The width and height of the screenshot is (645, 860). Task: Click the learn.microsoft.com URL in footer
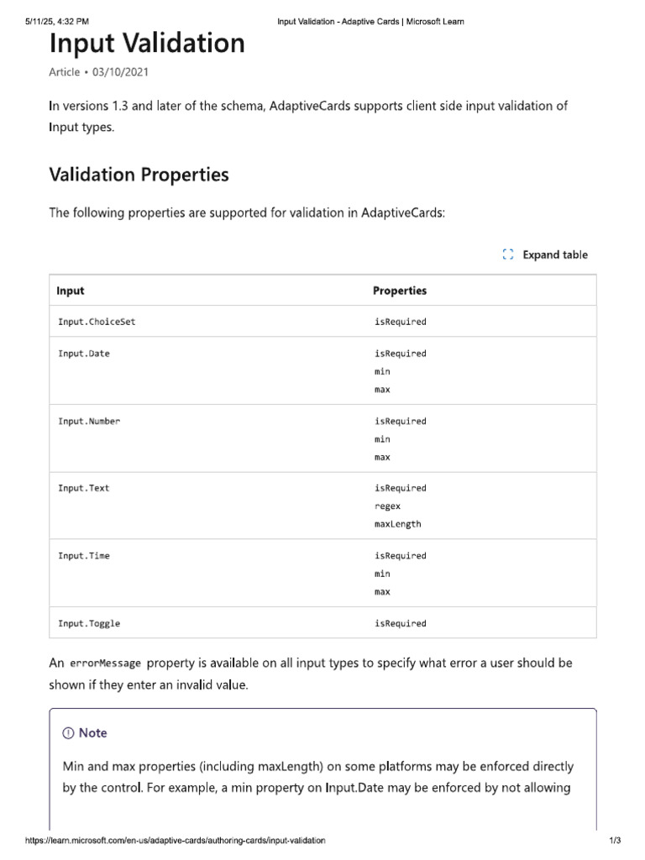[176, 841]
